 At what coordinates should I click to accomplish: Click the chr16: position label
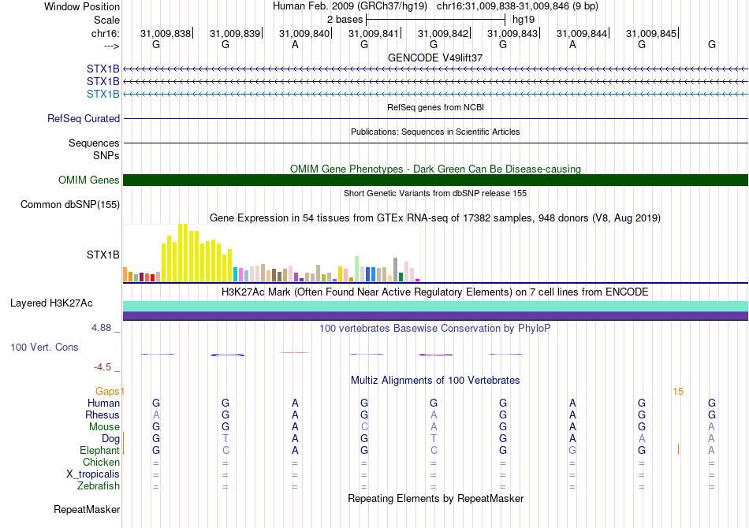pos(105,33)
